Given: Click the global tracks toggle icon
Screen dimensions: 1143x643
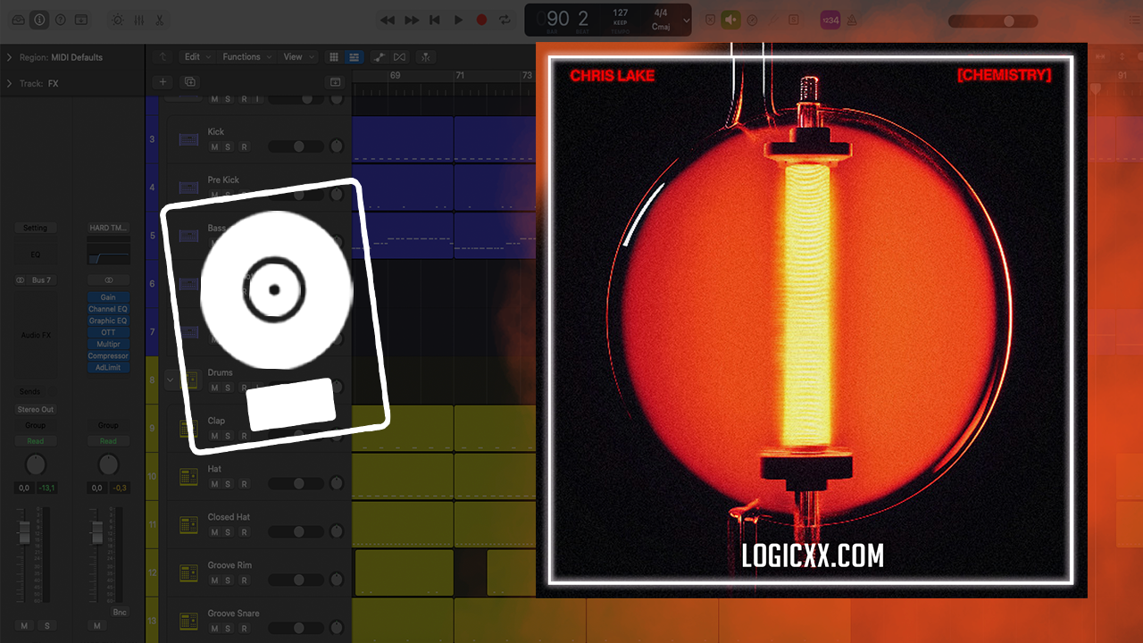Looking at the screenshot, I should click(336, 81).
